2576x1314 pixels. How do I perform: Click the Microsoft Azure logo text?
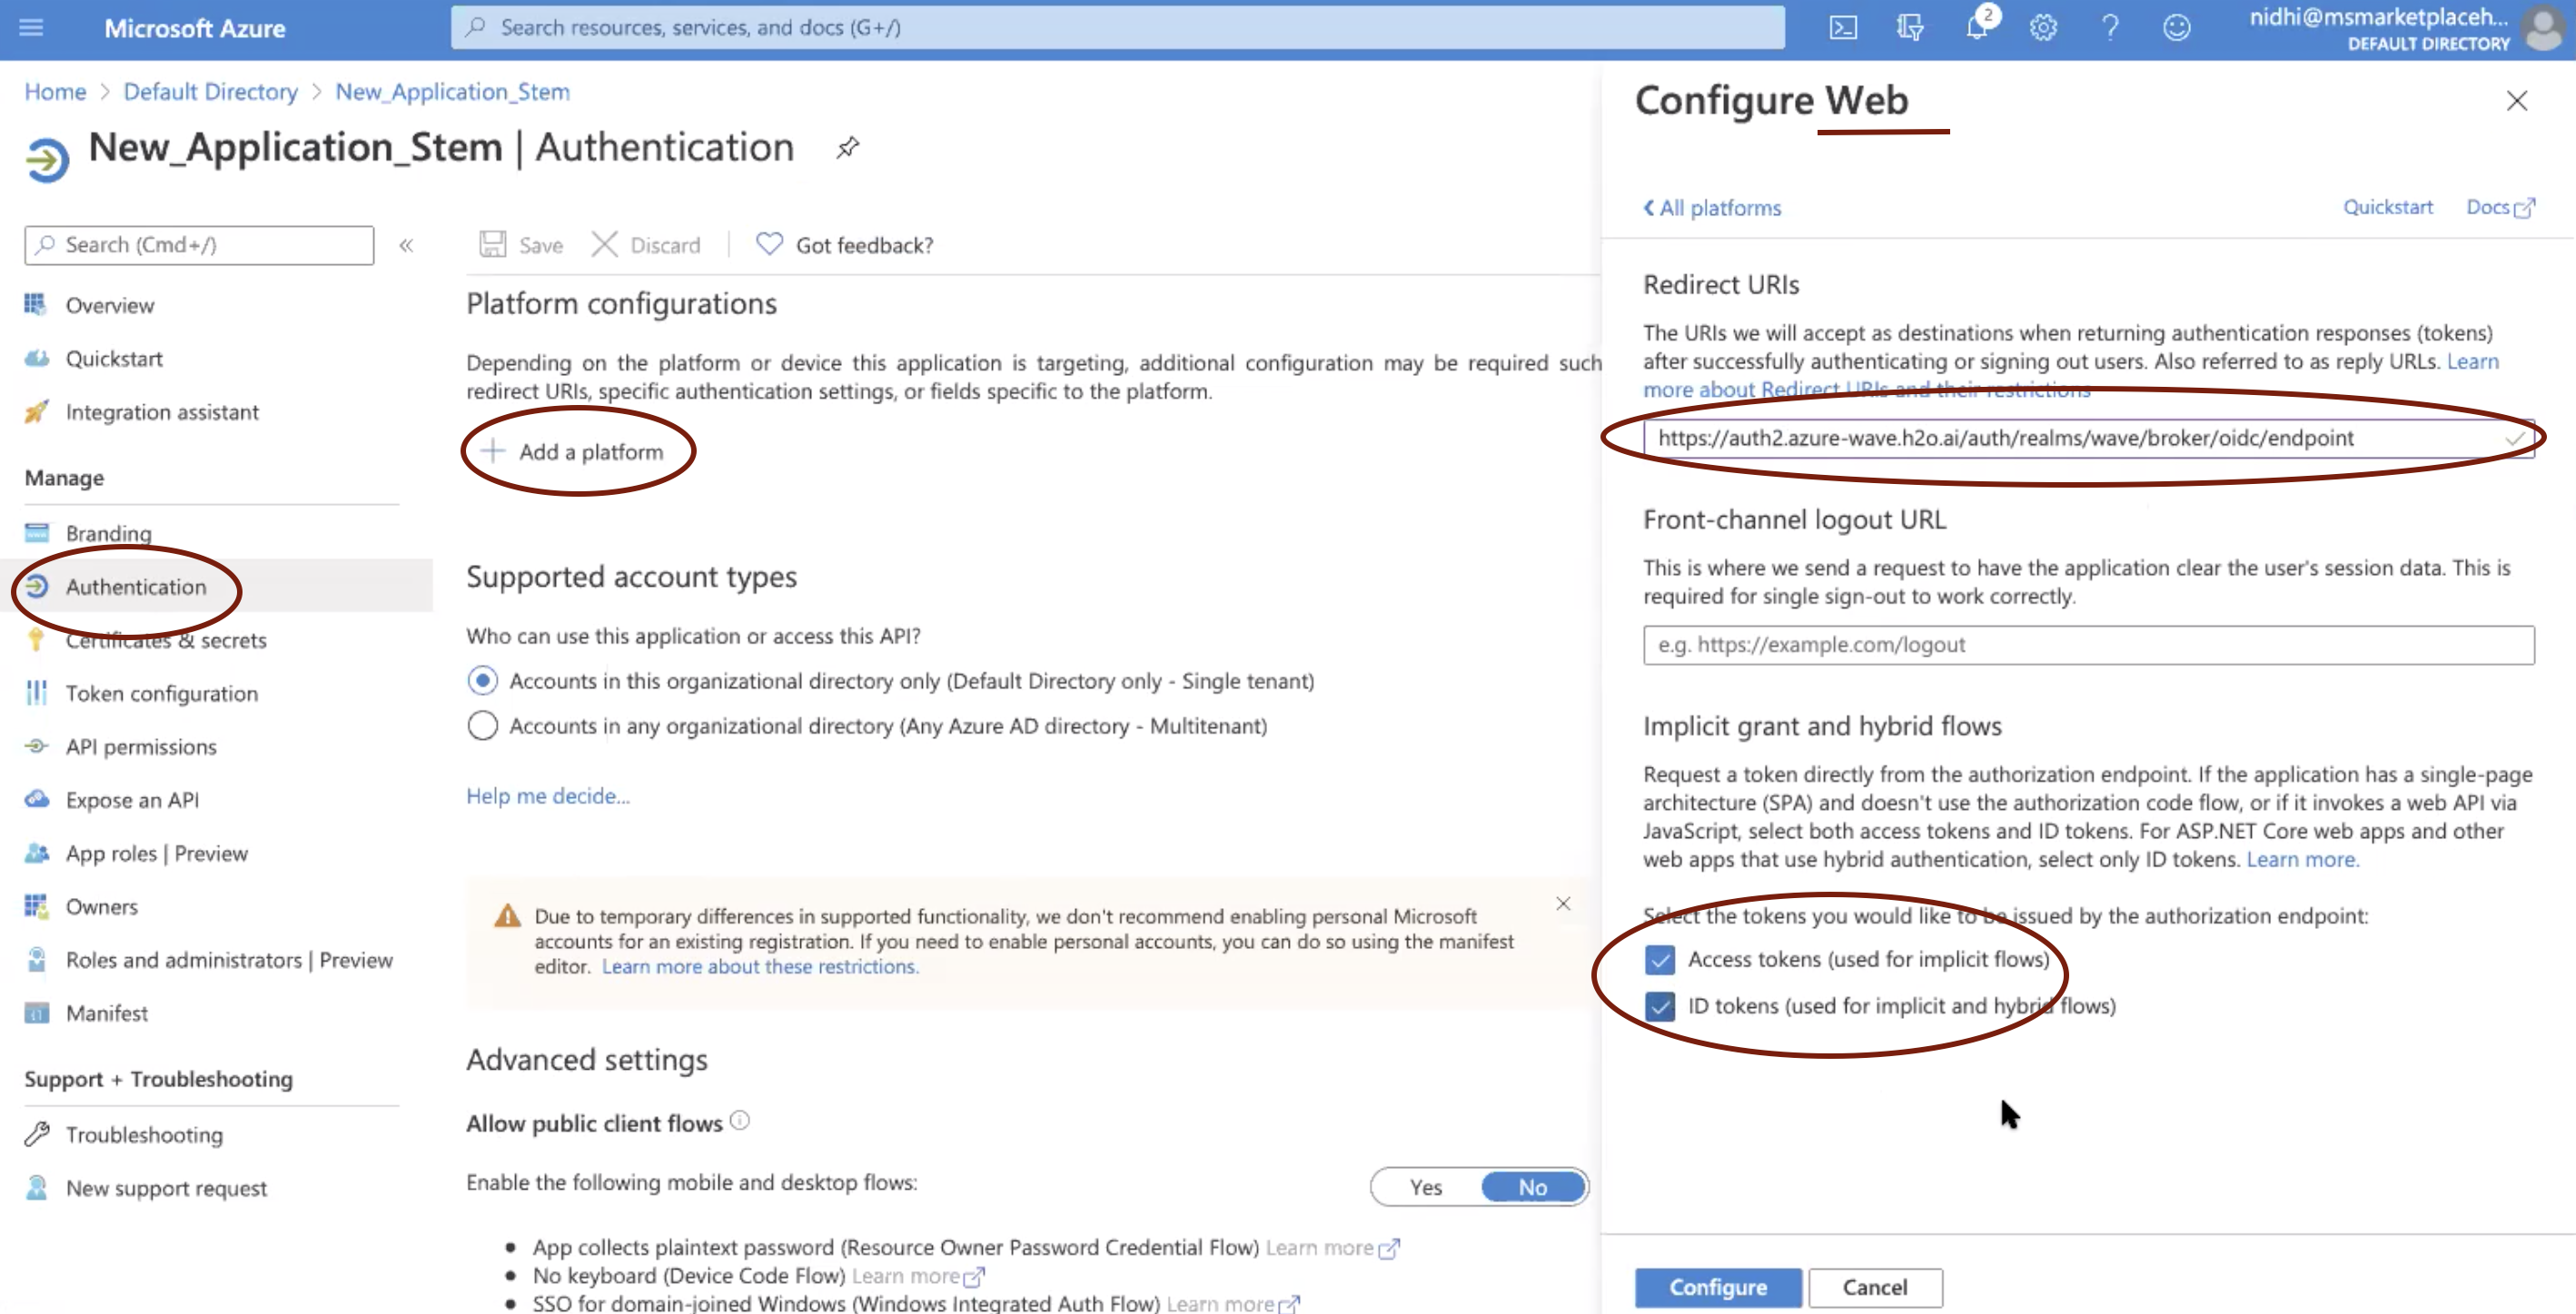tap(194, 28)
